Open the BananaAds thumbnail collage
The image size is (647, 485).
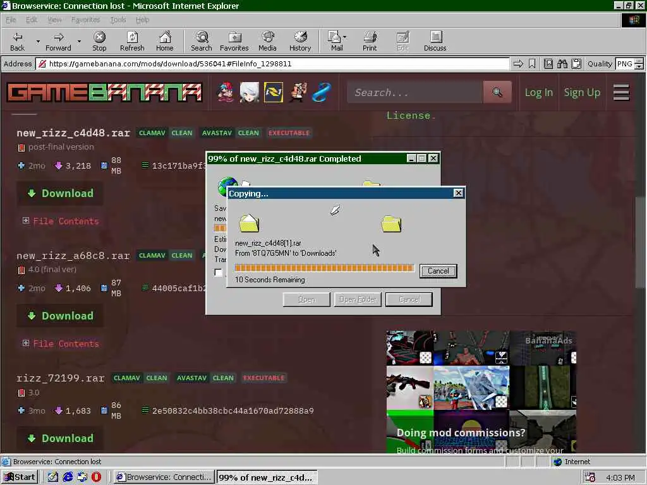click(481, 392)
